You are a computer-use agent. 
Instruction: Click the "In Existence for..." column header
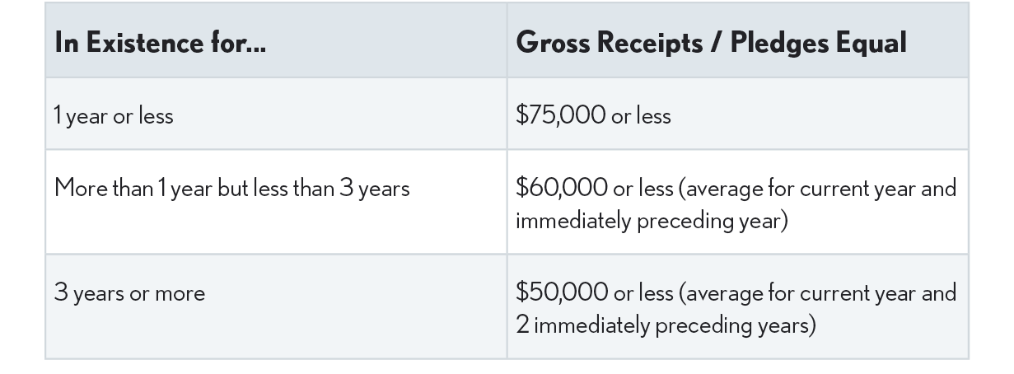pyautogui.click(x=160, y=43)
